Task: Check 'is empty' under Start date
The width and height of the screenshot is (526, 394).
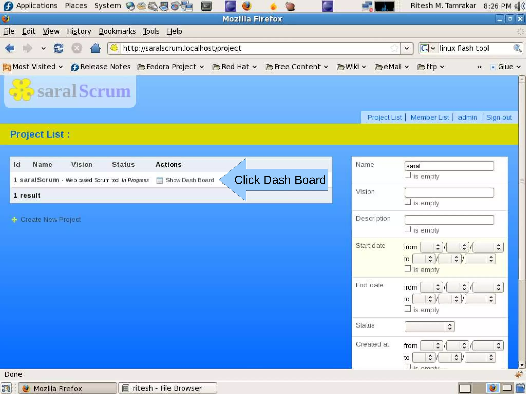Action: click(408, 269)
